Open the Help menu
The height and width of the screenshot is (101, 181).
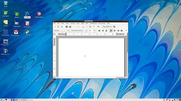[x=108, y=24]
